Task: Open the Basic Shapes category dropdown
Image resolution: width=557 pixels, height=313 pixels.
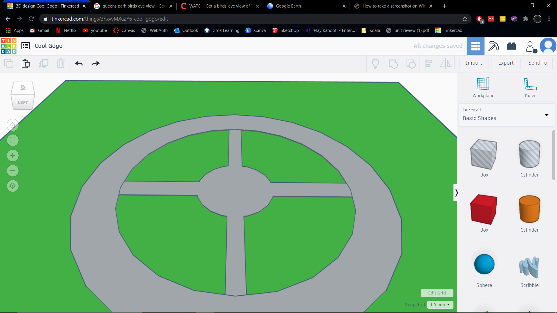Action: 507,115
